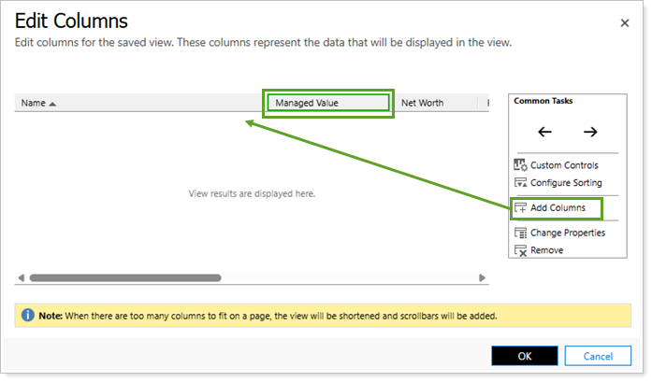This screenshot has width=652, height=382.
Task: Click the Configure Sorting icon
Action: coord(521,183)
